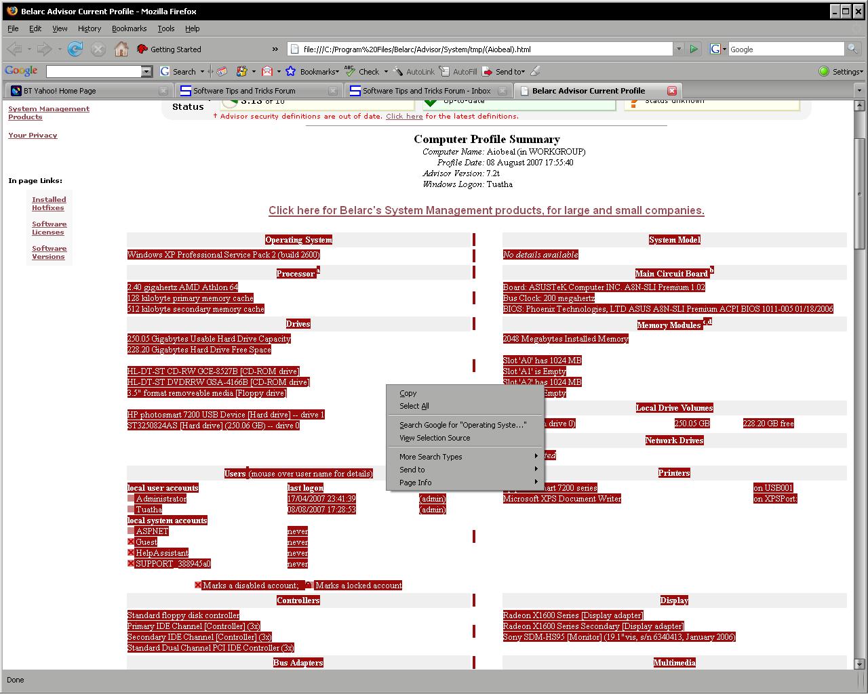The width and height of the screenshot is (868, 694).
Task: Click the page scrollbar down arrow
Action: [860, 664]
